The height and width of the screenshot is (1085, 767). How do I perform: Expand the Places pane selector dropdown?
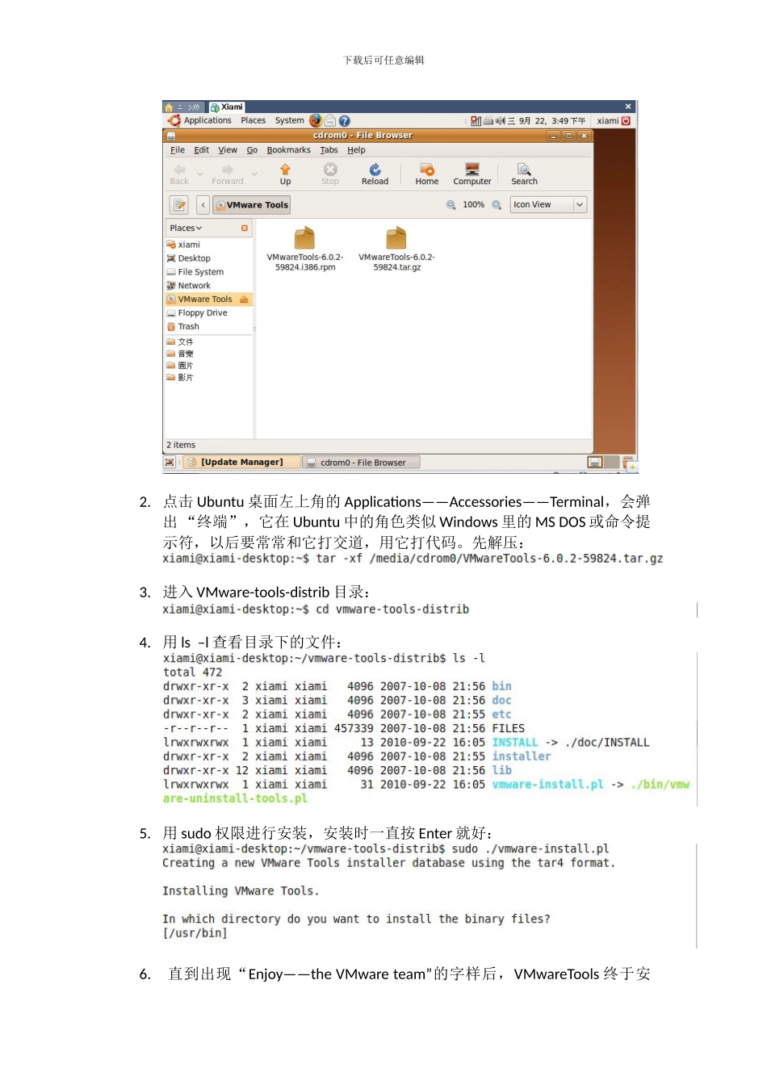pyautogui.click(x=187, y=228)
